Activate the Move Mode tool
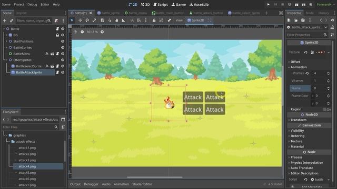The height and width of the screenshot is (189, 337). point(80,20)
